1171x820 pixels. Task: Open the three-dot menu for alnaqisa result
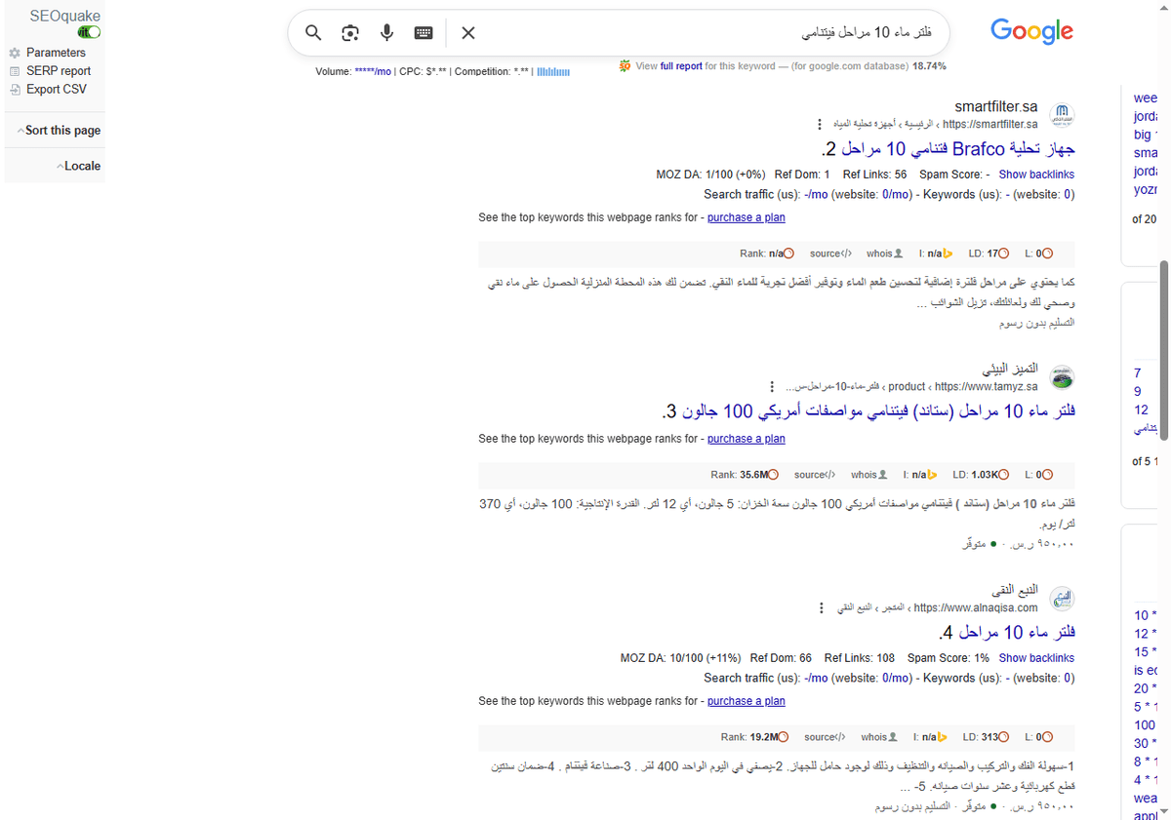point(821,606)
